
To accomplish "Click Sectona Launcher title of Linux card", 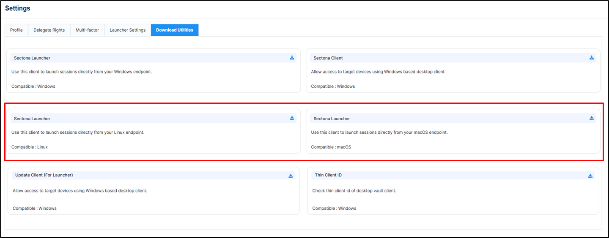I will [32, 119].
